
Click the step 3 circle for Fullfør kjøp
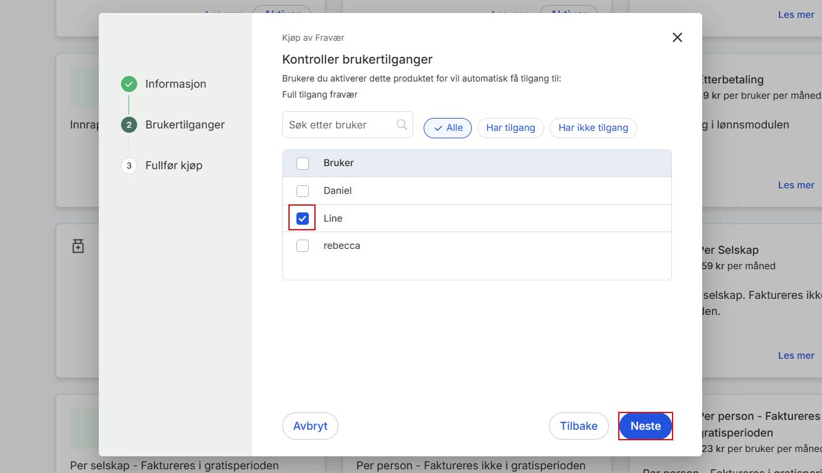(128, 165)
